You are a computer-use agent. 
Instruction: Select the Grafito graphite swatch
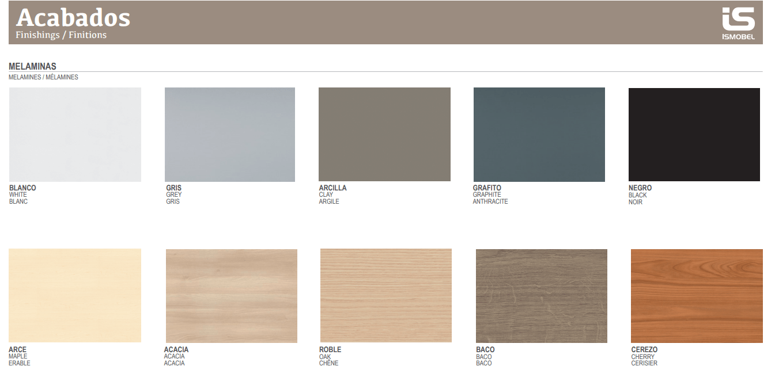pos(539,135)
